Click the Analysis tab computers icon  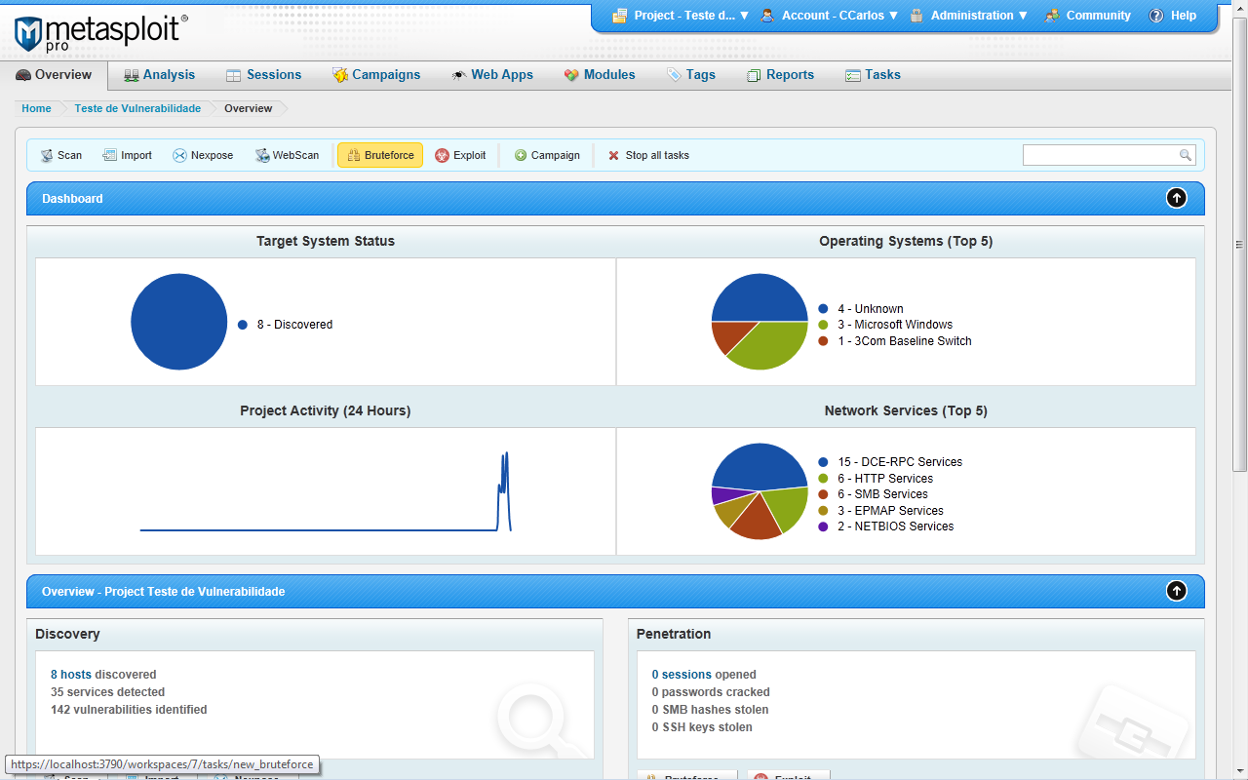pyautogui.click(x=131, y=75)
